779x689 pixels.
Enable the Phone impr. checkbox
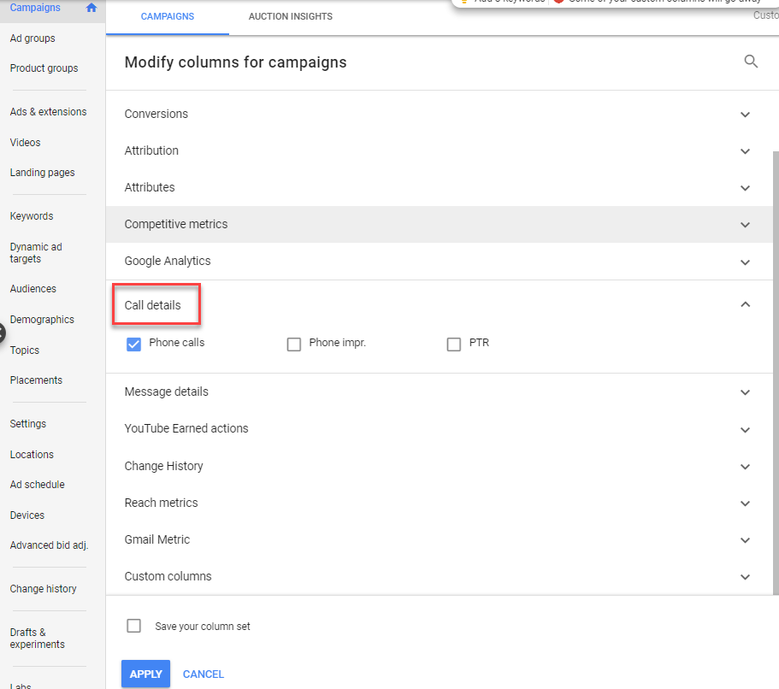pyautogui.click(x=294, y=344)
